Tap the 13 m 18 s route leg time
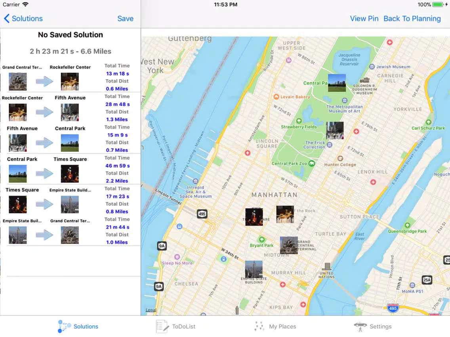The width and height of the screenshot is (450, 337). pyautogui.click(x=117, y=74)
